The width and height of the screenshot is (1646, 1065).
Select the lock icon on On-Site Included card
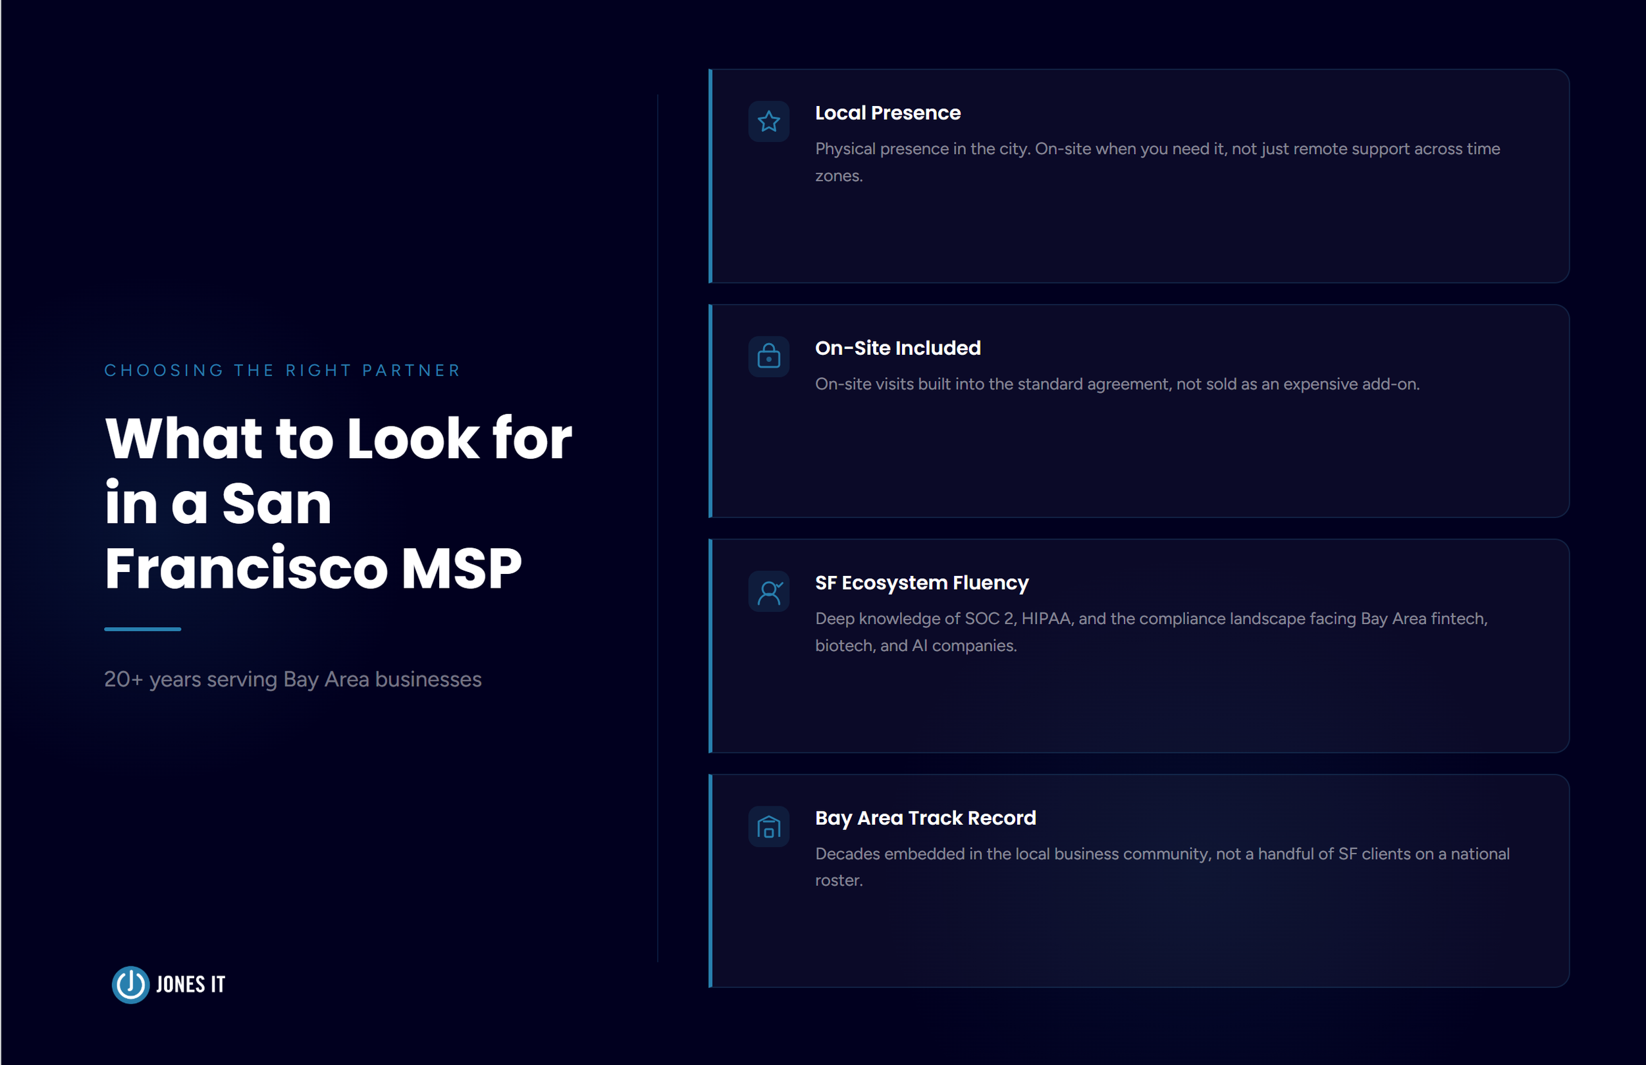[x=768, y=356]
